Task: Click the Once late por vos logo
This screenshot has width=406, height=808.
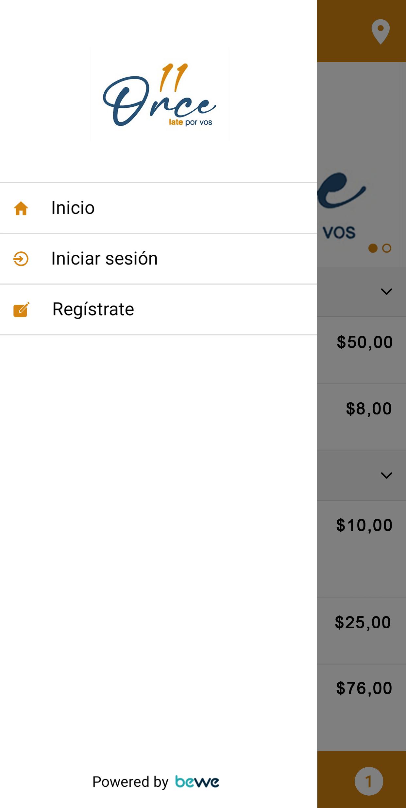Action: coord(160,95)
